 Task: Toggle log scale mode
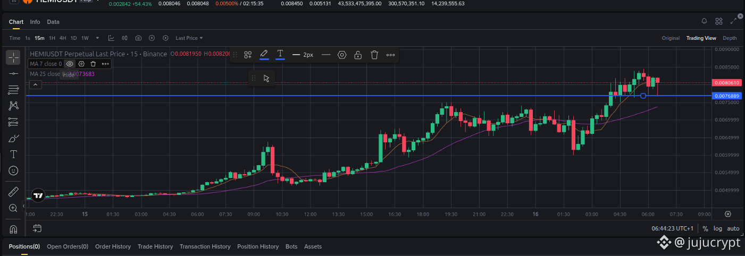(x=718, y=228)
